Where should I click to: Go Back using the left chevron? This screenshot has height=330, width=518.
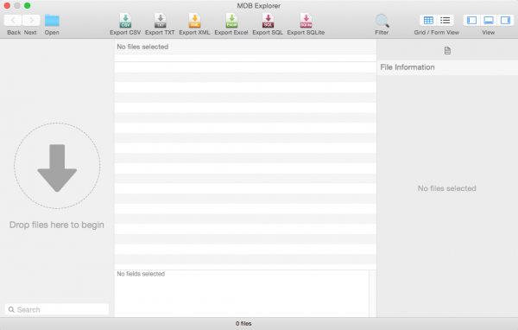point(13,20)
